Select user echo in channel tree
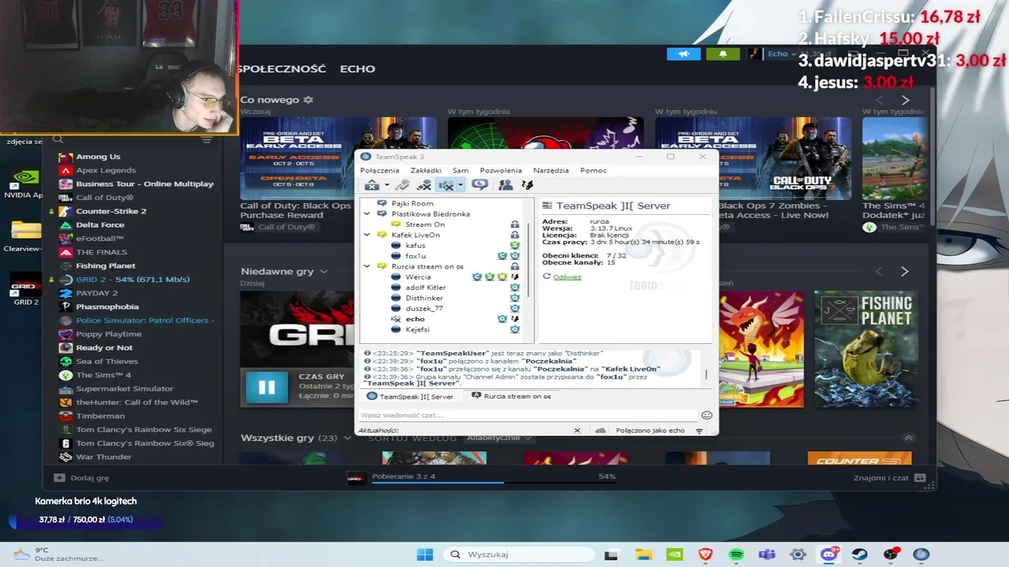The width and height of the screenshot is (1009, 567). tap(415, 319)
